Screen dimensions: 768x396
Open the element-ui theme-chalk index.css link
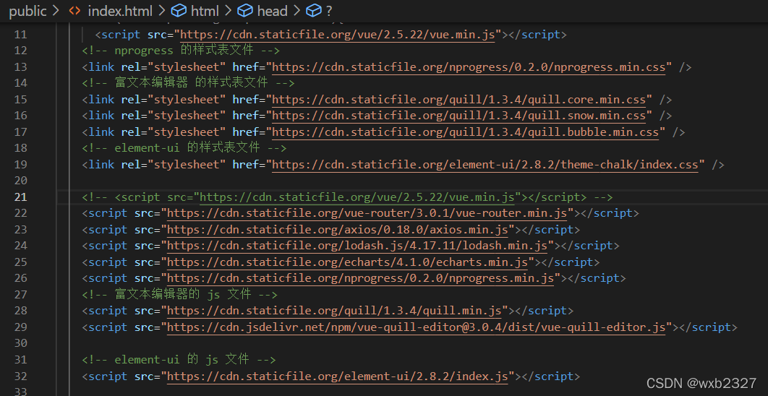tap(485, 165)
